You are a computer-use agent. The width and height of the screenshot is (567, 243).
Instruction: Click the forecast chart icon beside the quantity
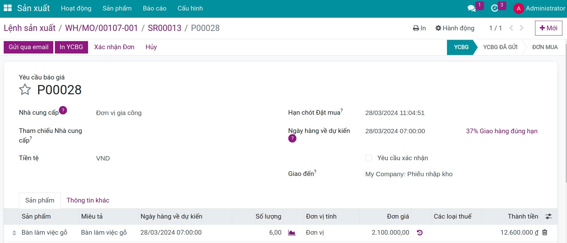tap(292, 232)
